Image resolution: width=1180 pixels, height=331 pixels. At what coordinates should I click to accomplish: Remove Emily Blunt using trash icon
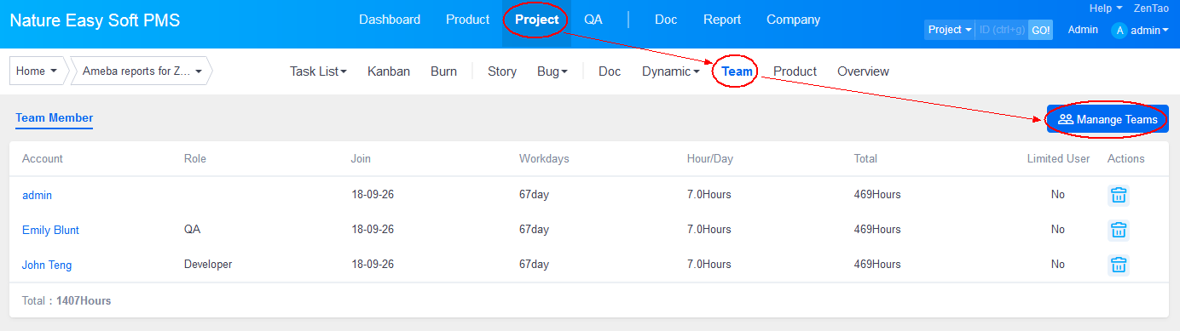click(x=1118, y=230)
